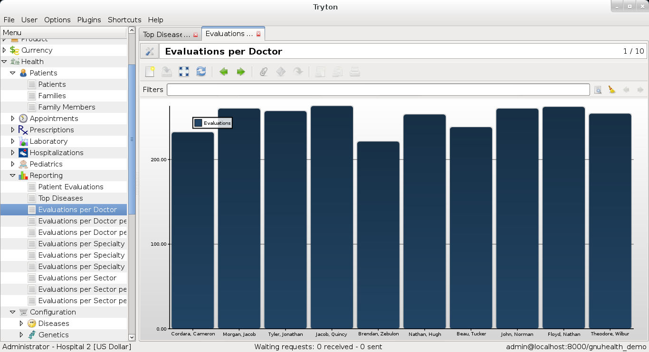Open Patient Evaluations report in menu
Screen dimensions: 649x352
click(70, 186)
